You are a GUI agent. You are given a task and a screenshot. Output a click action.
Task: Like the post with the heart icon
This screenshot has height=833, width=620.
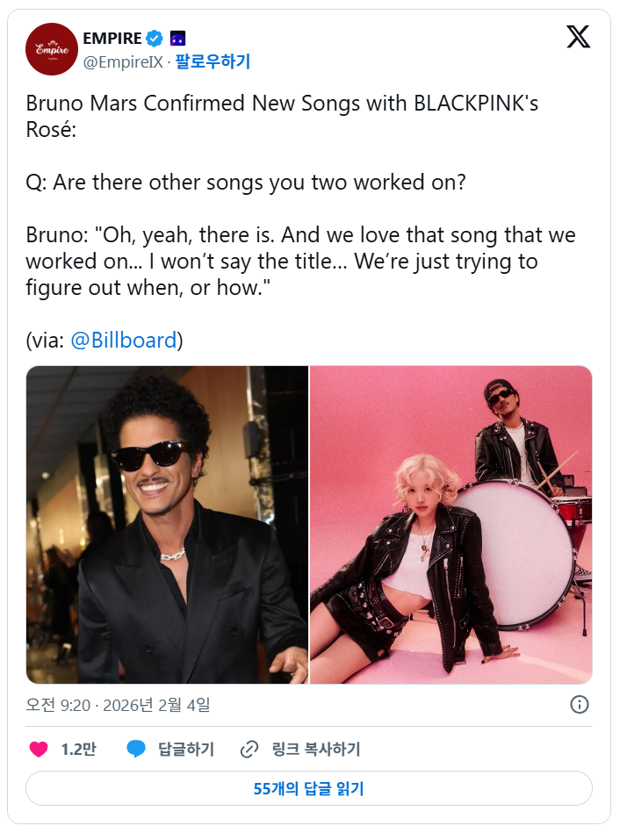(39, 750)
